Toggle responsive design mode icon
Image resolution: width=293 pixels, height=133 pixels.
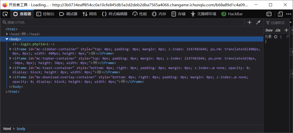[280, 14]
